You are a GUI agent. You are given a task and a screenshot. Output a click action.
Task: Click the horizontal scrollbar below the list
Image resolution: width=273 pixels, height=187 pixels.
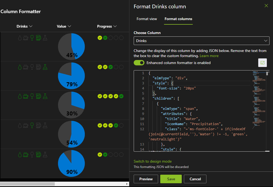tap(27, 184)
